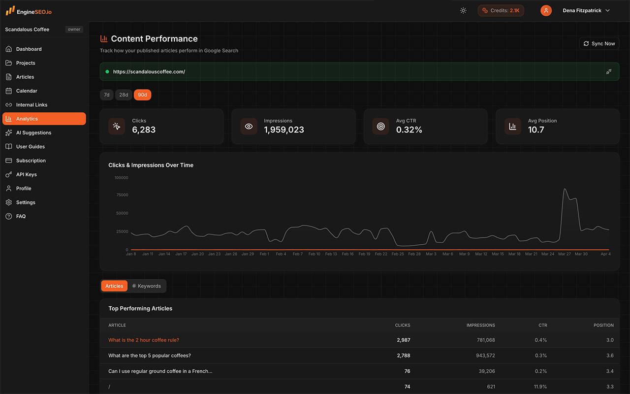This screenshot has height=394, width=630.
Task: Click the Clicks & Impressions Over Time heading
Action: coord(151,165)
